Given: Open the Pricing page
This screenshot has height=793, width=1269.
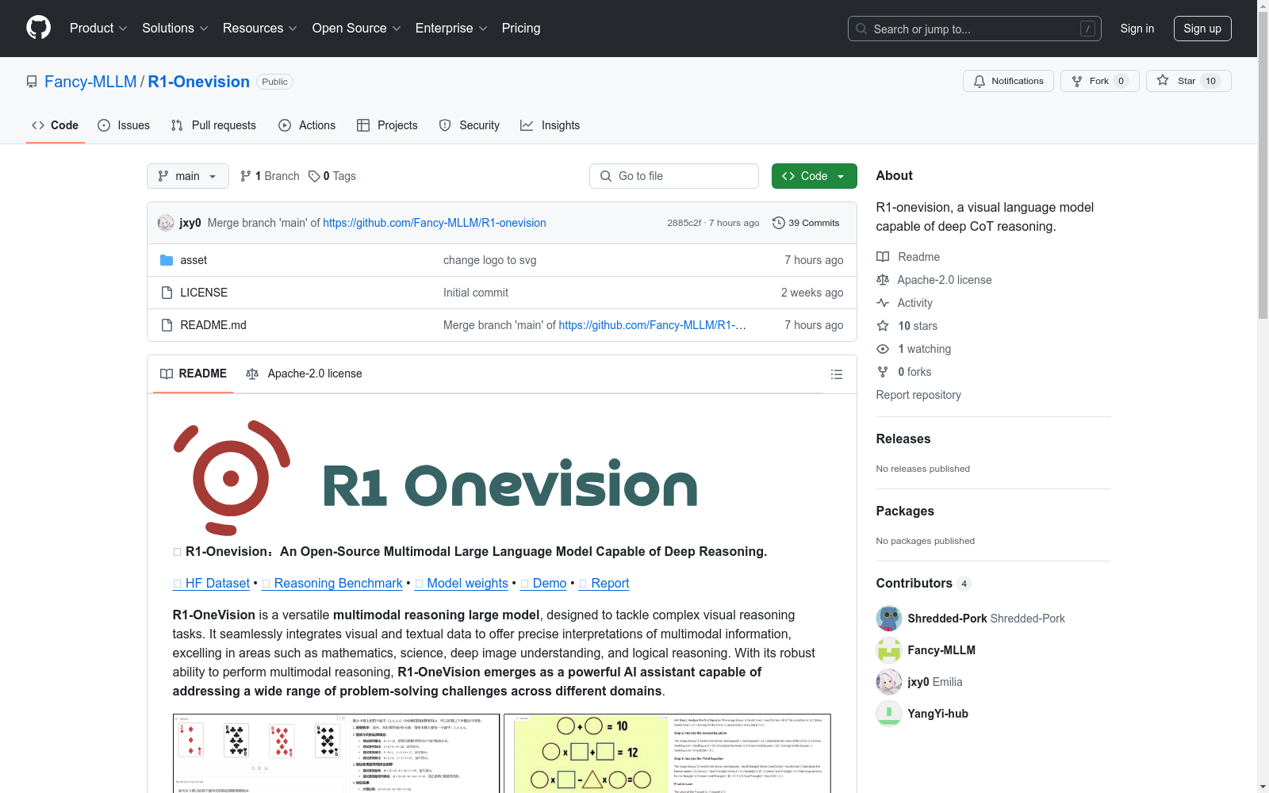Looking at the screenshot, I should click(521, 29).
